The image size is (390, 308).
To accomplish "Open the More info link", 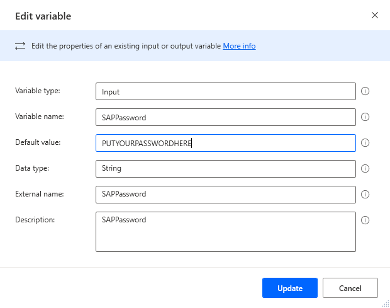I will 239,46.
